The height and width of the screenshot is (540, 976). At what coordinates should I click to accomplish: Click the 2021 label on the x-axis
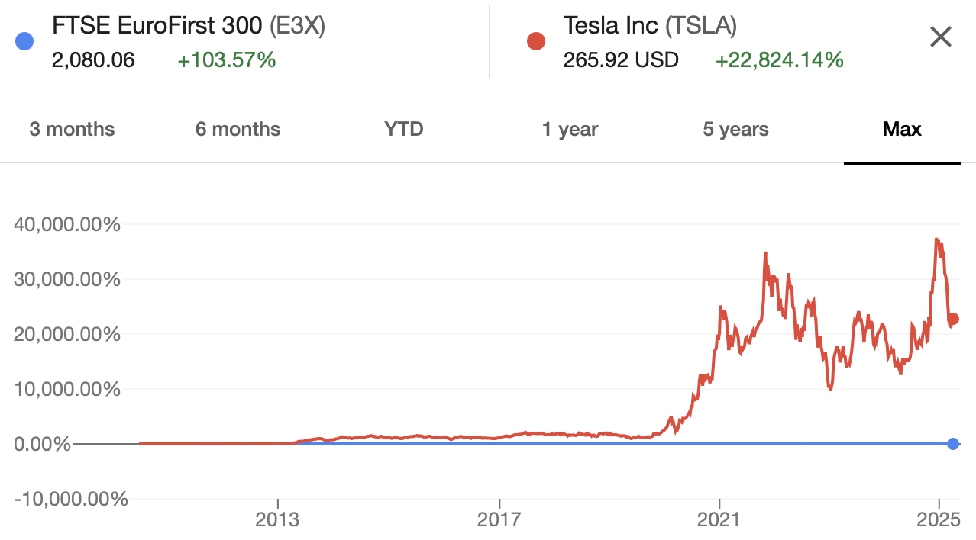(x=719, y=520)
